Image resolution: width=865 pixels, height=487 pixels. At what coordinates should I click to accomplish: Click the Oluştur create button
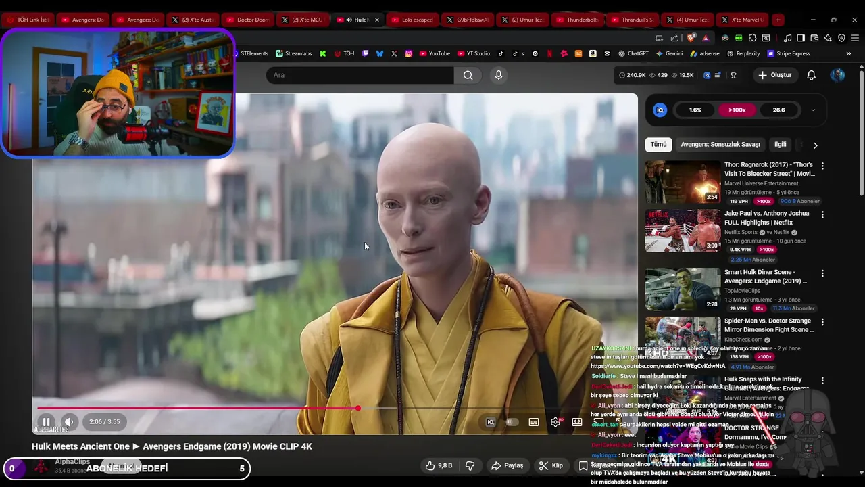pos(774,75)
